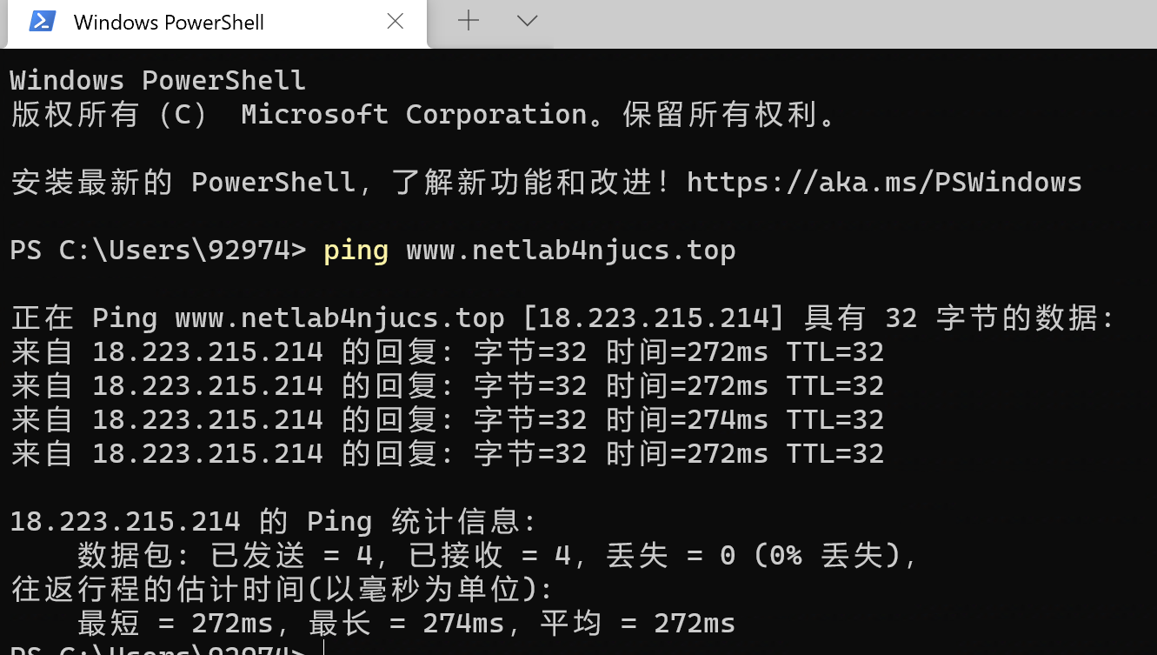The height and width of the screenshot is (655, 1157).
Task: Click the 已发送 = 4 packet statistics line
Action: [497, 556]
